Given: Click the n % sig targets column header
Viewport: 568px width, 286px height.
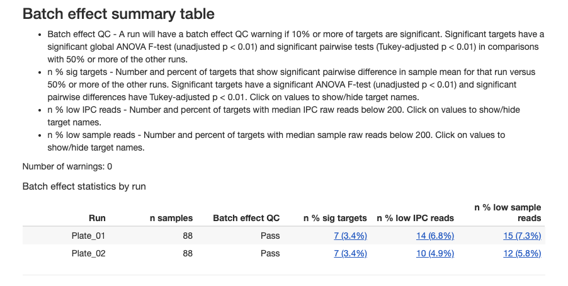Looking at the screenshot, I should point(335,218).
